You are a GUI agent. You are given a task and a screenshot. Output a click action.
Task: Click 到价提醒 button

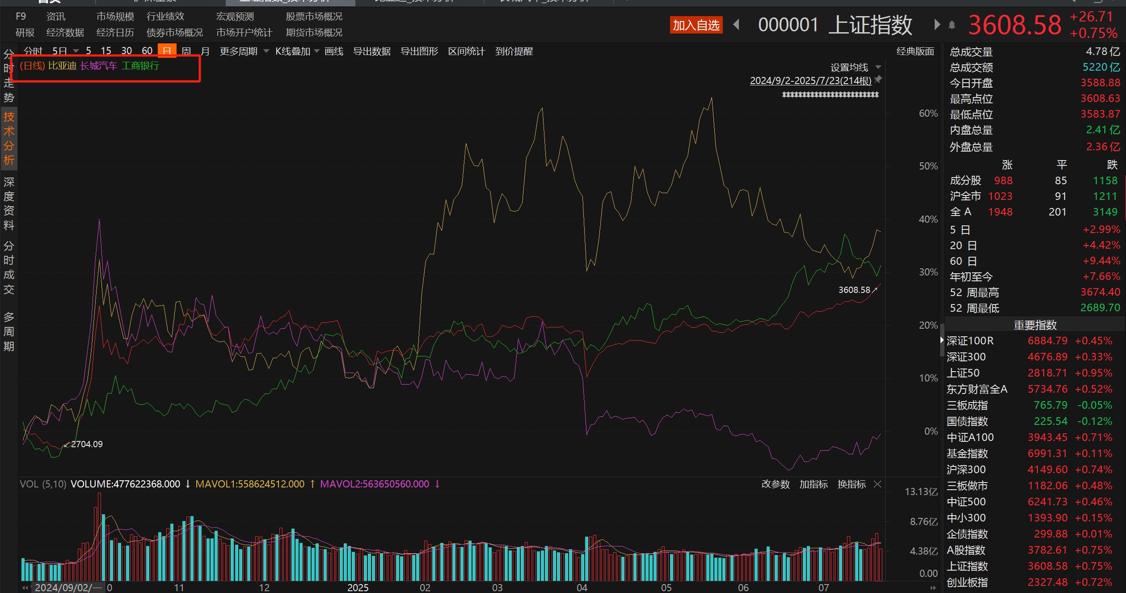tap(514, 51)
